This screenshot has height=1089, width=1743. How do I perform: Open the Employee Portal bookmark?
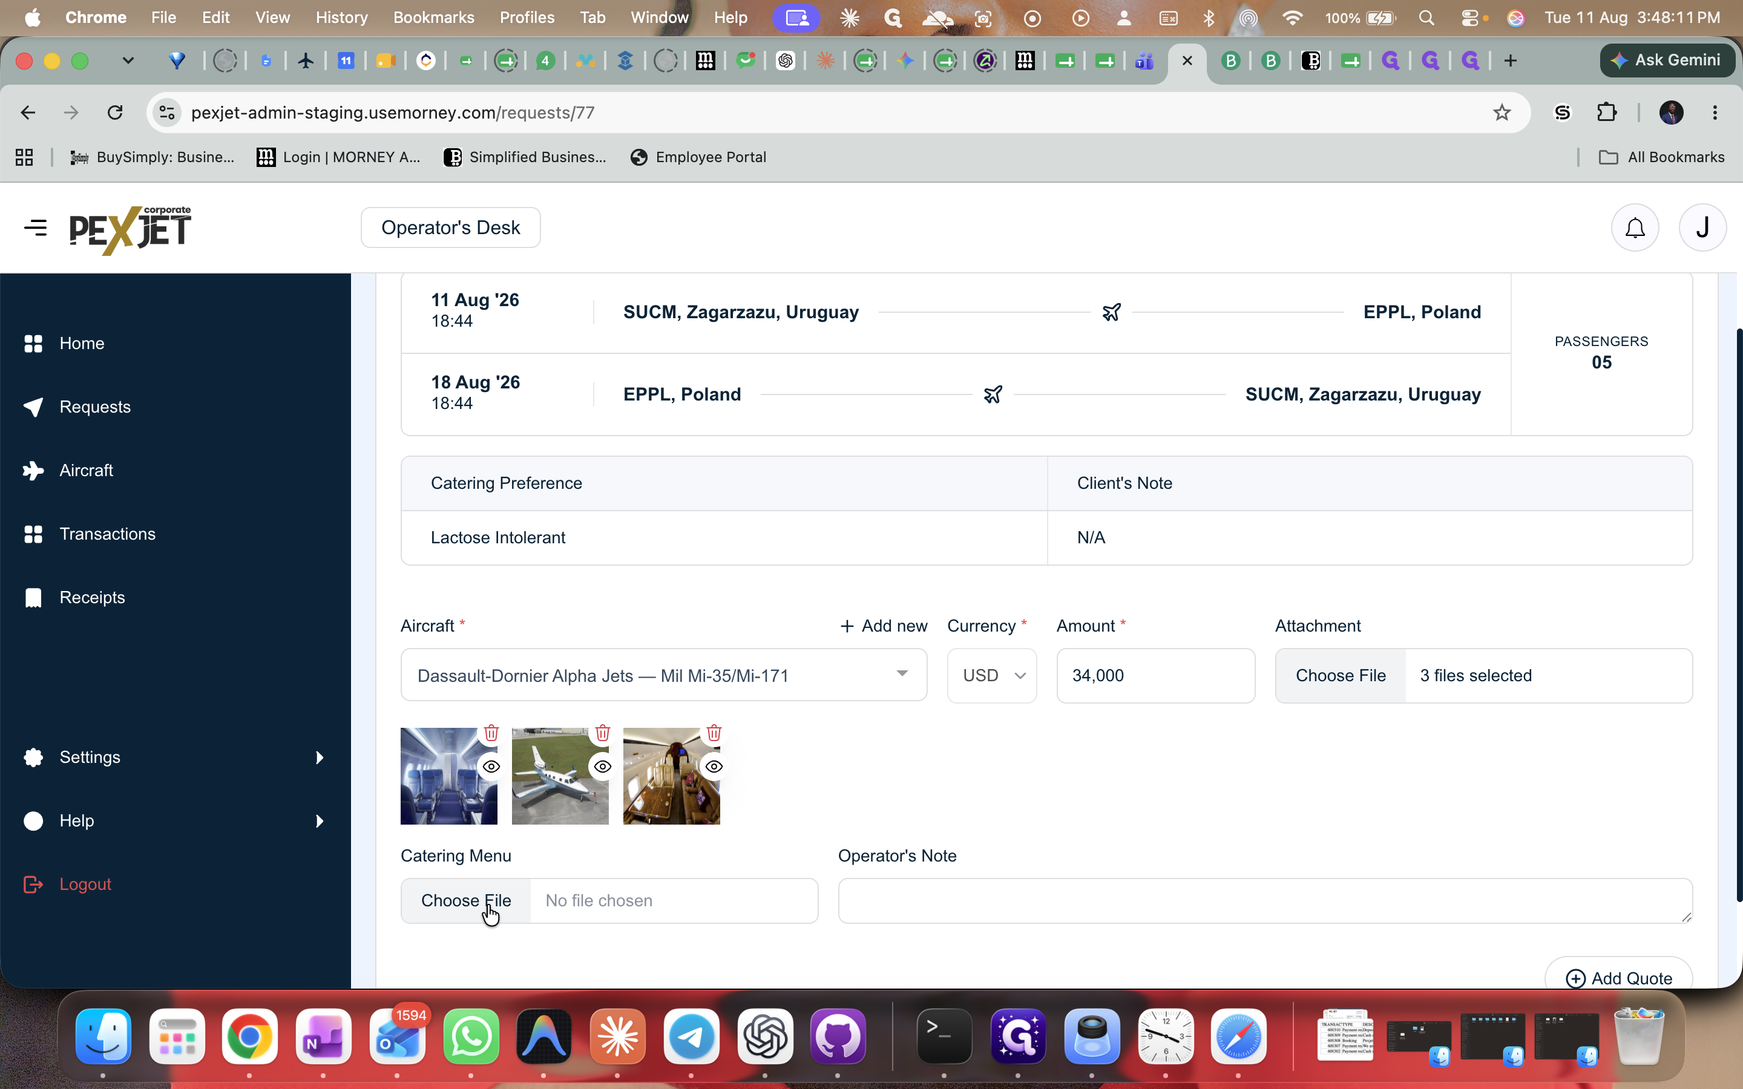pyautogui.click(x=697, y=157)
